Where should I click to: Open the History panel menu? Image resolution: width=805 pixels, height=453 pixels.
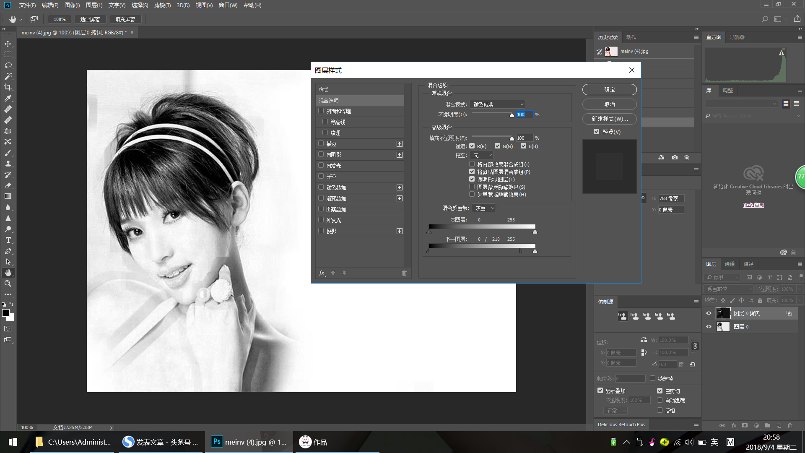[696, 37]
